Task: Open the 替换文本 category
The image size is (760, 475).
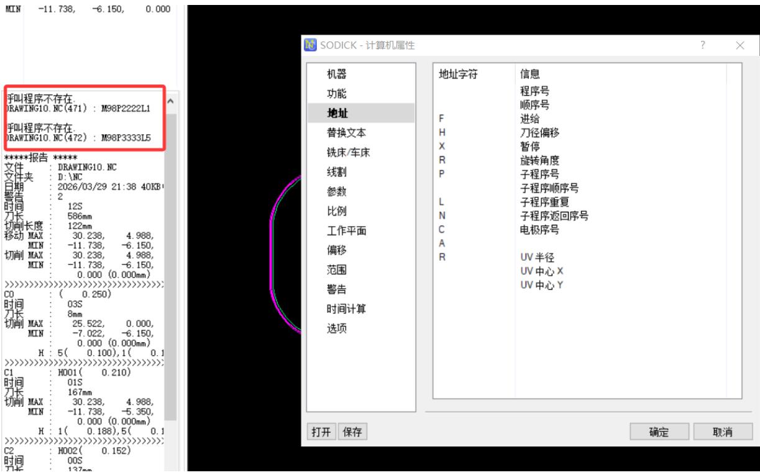Action: tap(347, 133)
